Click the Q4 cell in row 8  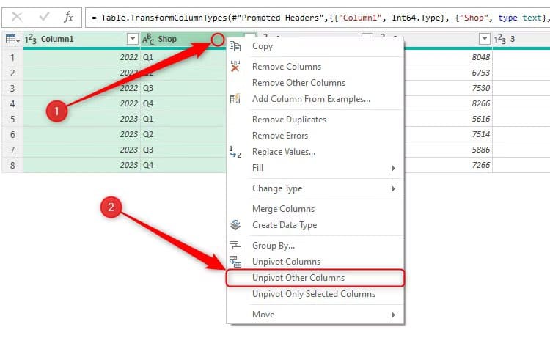coord(183,165)
